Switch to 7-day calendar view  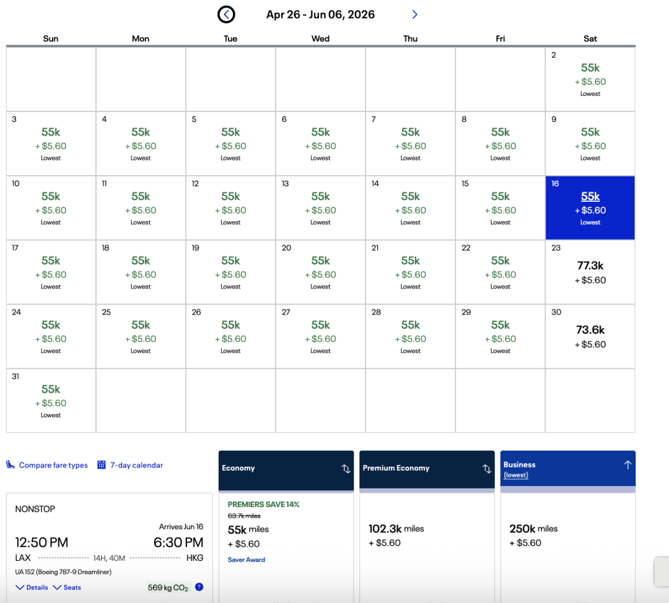coord(136,465)
